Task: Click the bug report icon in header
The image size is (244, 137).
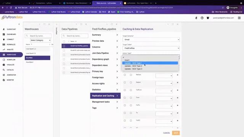Action: click(x=208, y=18)
